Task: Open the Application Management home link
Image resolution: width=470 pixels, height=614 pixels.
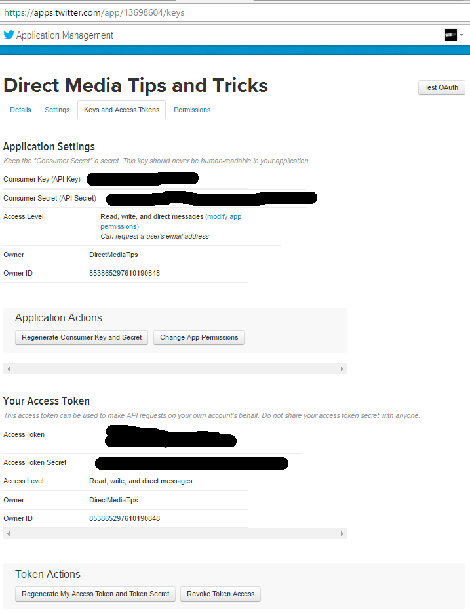Action: 65,35
